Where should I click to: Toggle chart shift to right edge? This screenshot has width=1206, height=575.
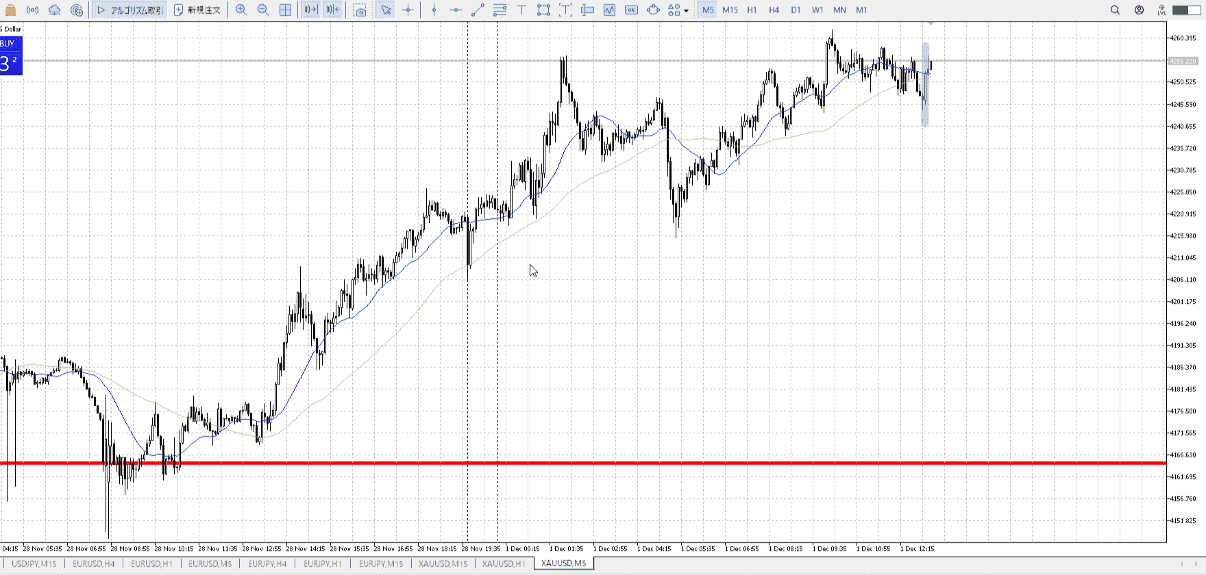[x=332, y=10]
